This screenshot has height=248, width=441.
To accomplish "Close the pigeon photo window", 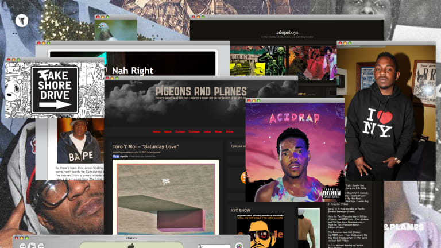I will (x=98, y=17).
